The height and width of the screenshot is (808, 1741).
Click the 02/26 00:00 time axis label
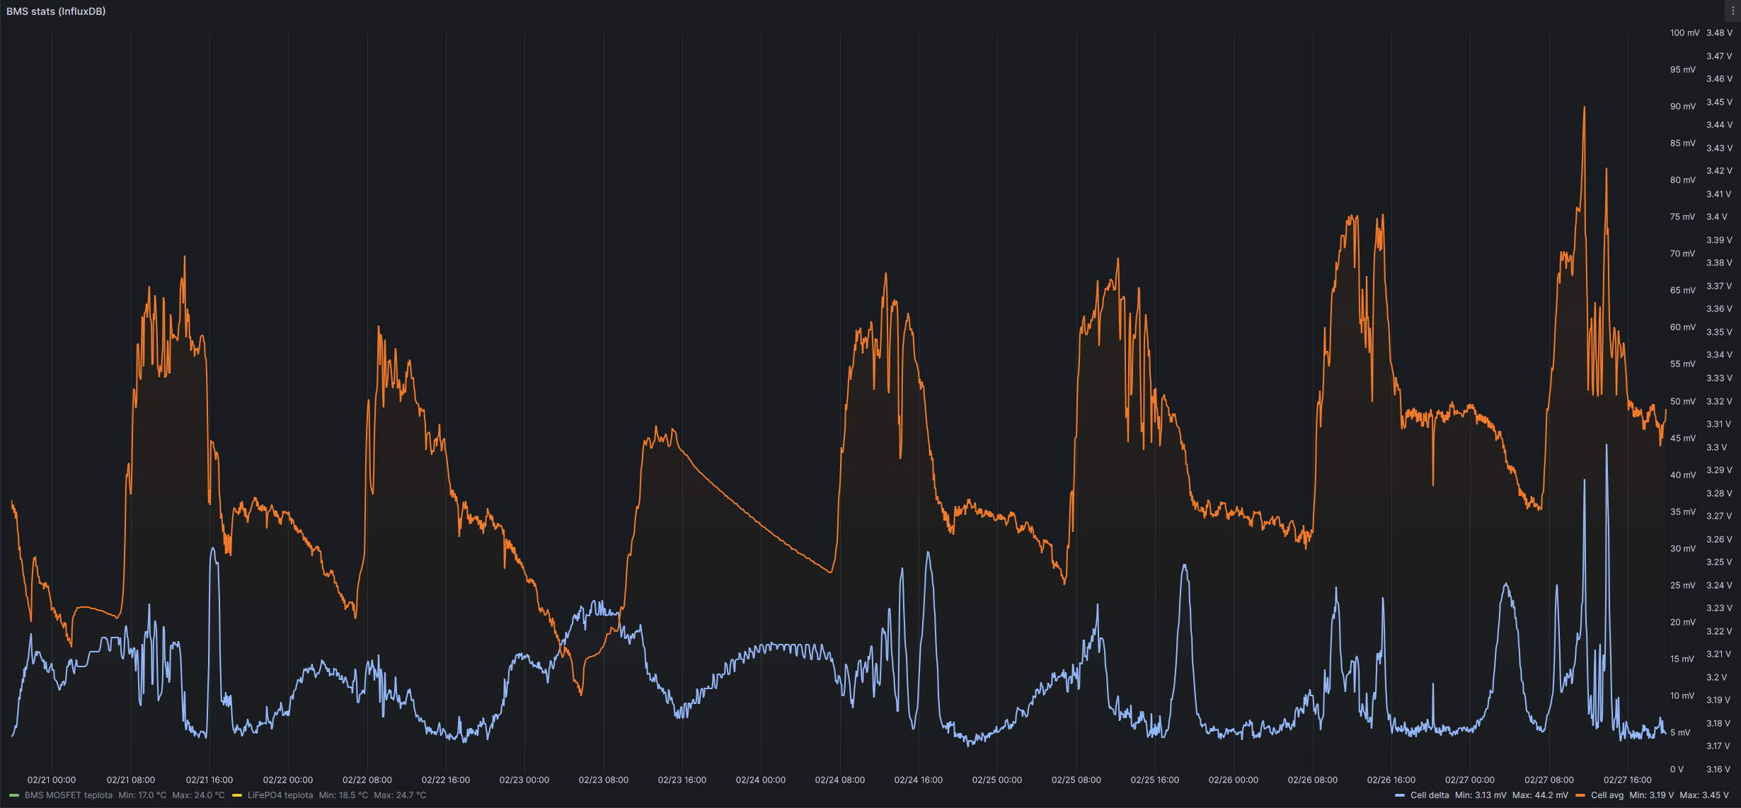1233,780
